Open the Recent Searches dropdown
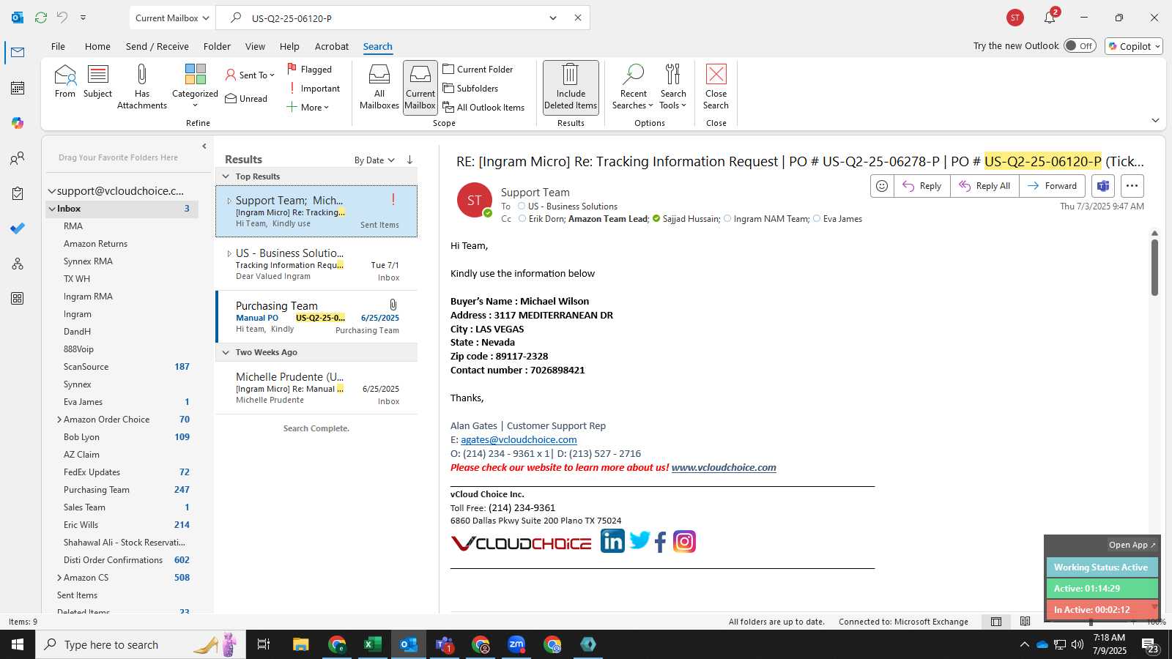The height and width of the screenshot is (659, 1172). click(x=633, y=86)
